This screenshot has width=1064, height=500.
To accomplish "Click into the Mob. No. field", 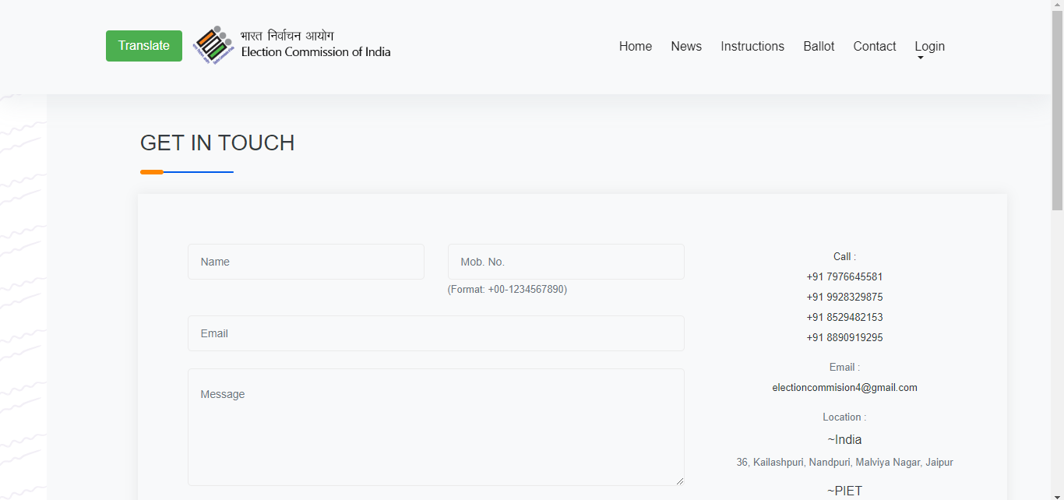I will [565, 262].
